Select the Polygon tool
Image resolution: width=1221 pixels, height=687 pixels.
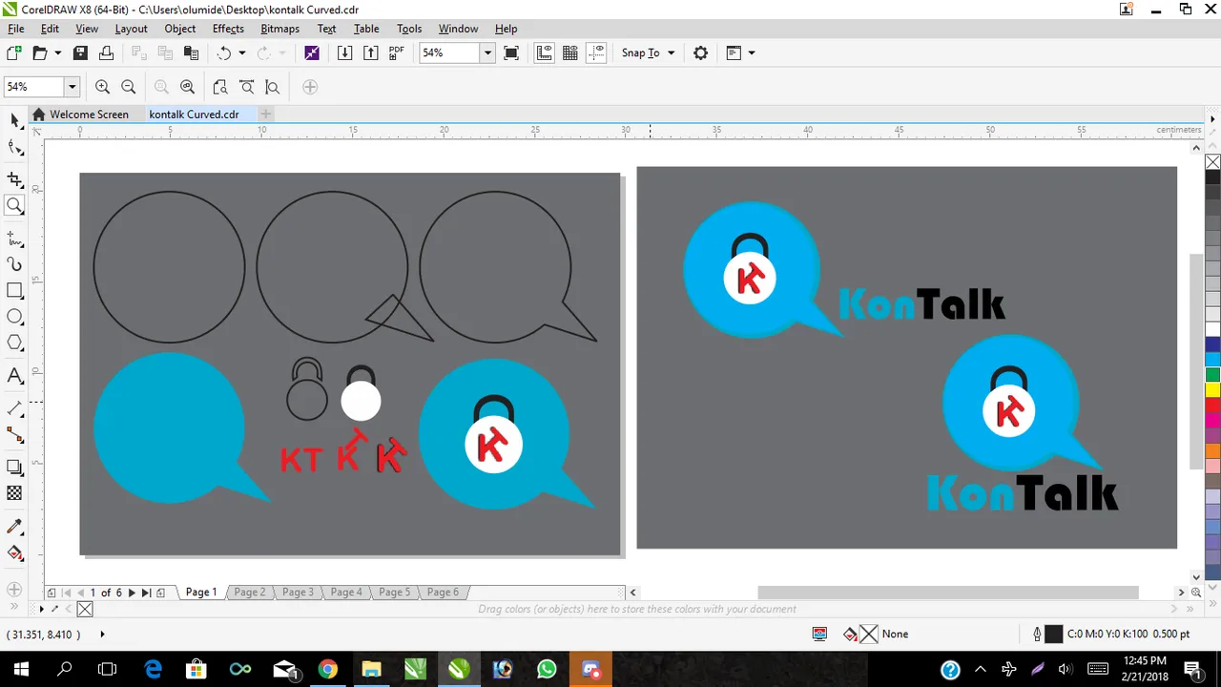[14, 343]
